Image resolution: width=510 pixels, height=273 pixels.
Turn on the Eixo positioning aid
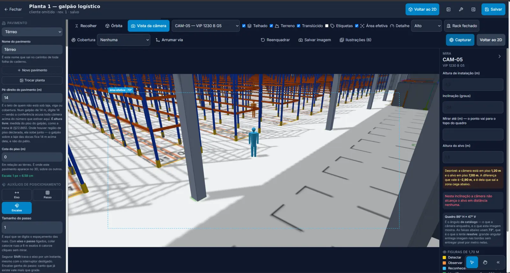pyautogui.click(x=17, y=195)
